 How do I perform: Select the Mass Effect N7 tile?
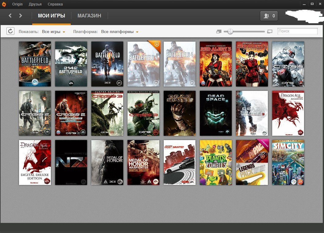71,162
